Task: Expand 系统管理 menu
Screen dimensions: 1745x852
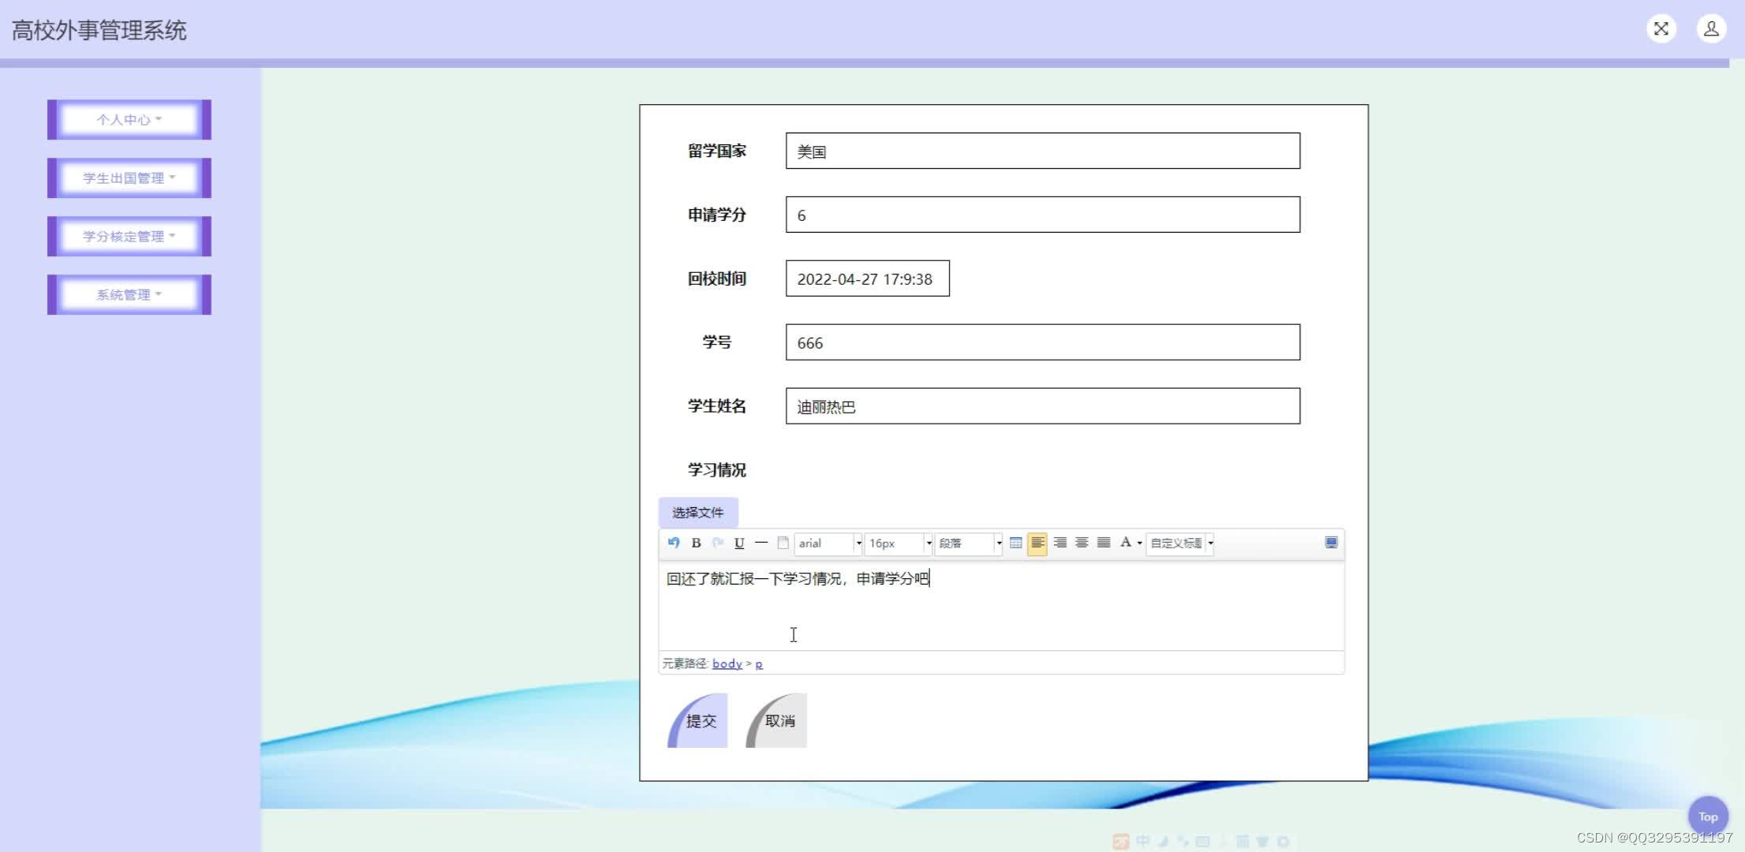Action: [x=129, y=293]
